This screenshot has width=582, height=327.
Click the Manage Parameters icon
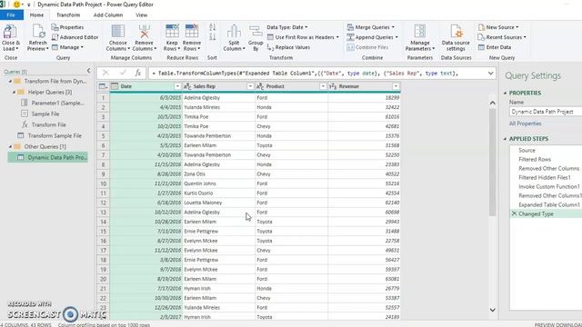click(420, 32)
